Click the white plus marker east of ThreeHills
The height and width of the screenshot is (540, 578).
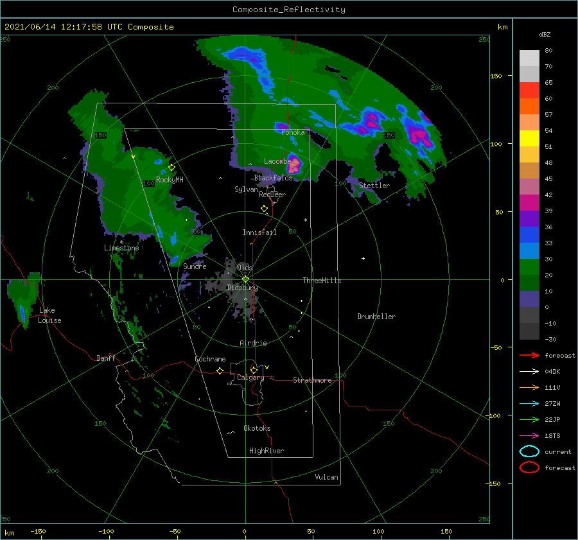[363, 258]
